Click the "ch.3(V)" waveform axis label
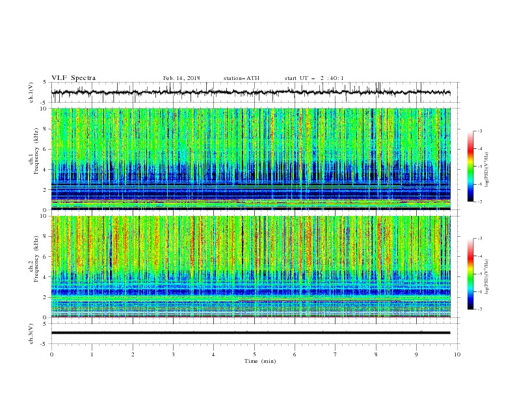Screen dimensions: 515x398 tap(31, 334)
